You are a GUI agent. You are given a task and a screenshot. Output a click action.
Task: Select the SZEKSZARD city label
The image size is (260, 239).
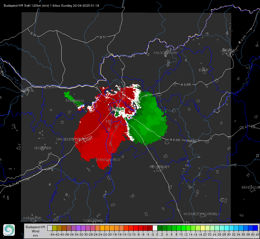[x=94, y=221]
